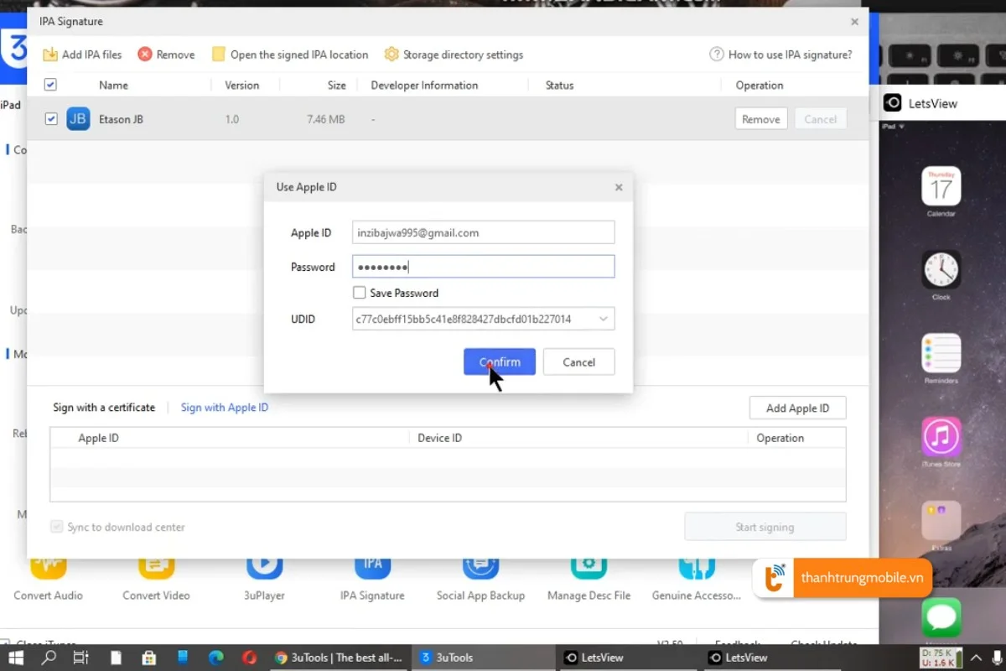
Task: Click the Add IPA files icon
Action: [50, 55]
